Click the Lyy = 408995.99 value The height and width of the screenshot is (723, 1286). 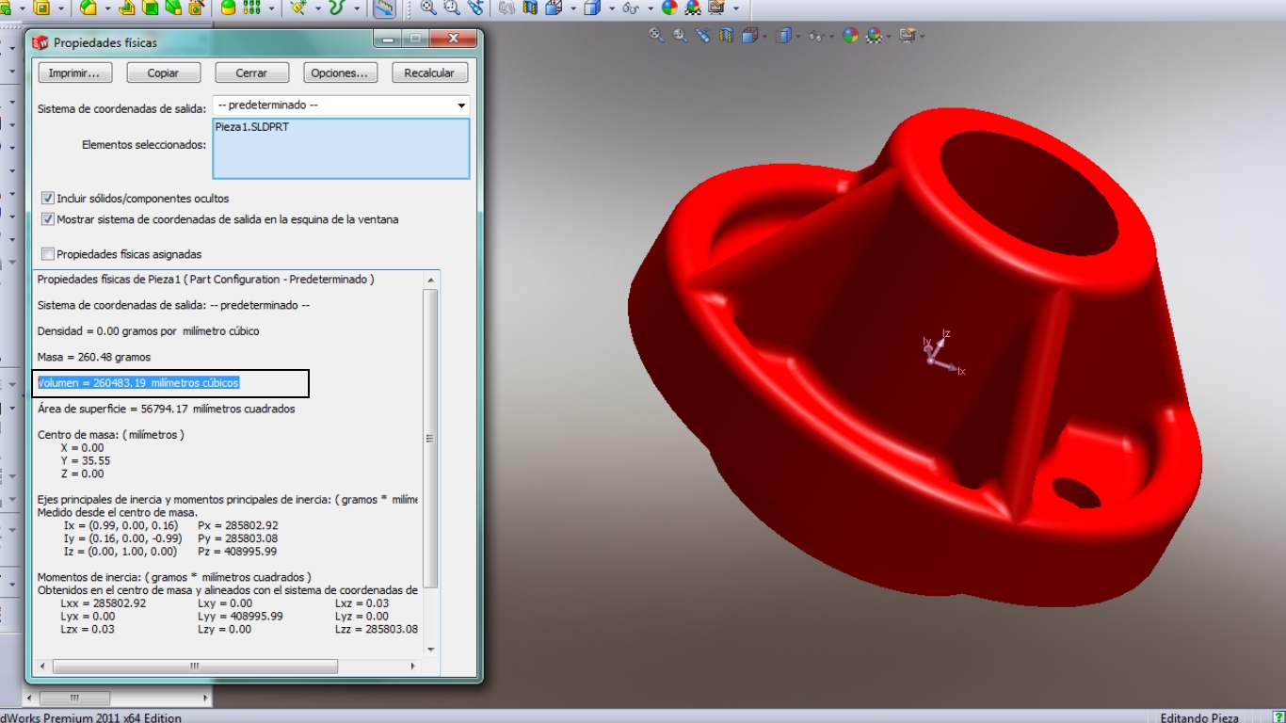(x=240, y=617)
